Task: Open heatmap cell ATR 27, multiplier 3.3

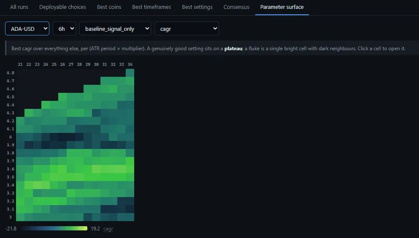Action: tap(71, 193)
